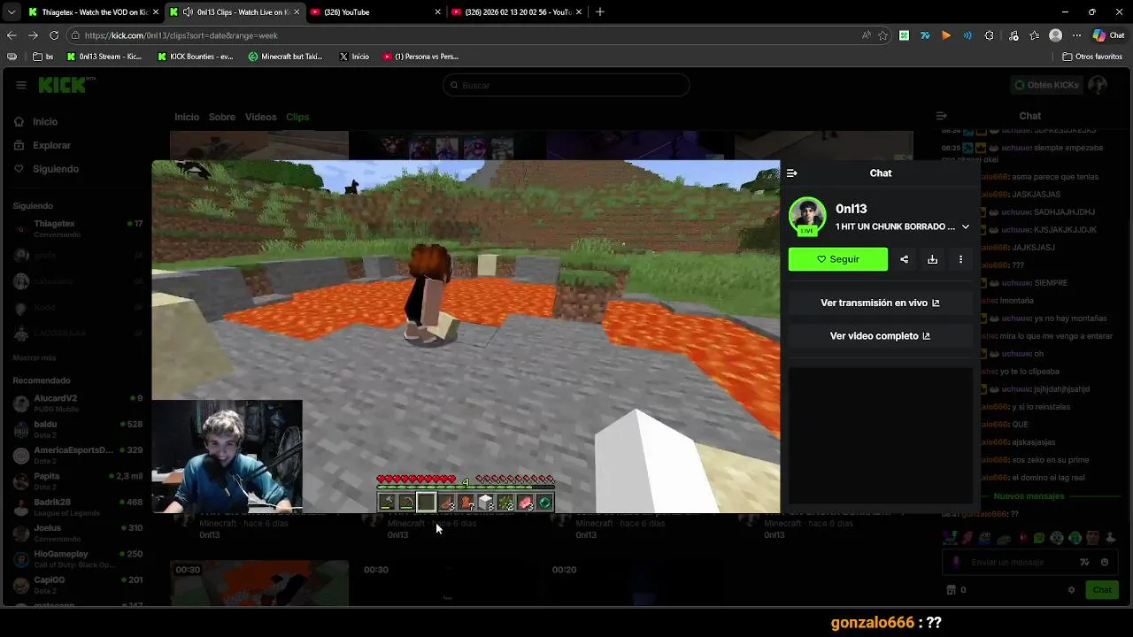Open recommended channel Badrik28
The width and height of the screenshot is (1133, 637).
78,506
